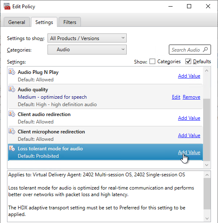218x223 pixels.
Task: Expand the Categories Audio dropdown
Action: [x=87, y=50]
